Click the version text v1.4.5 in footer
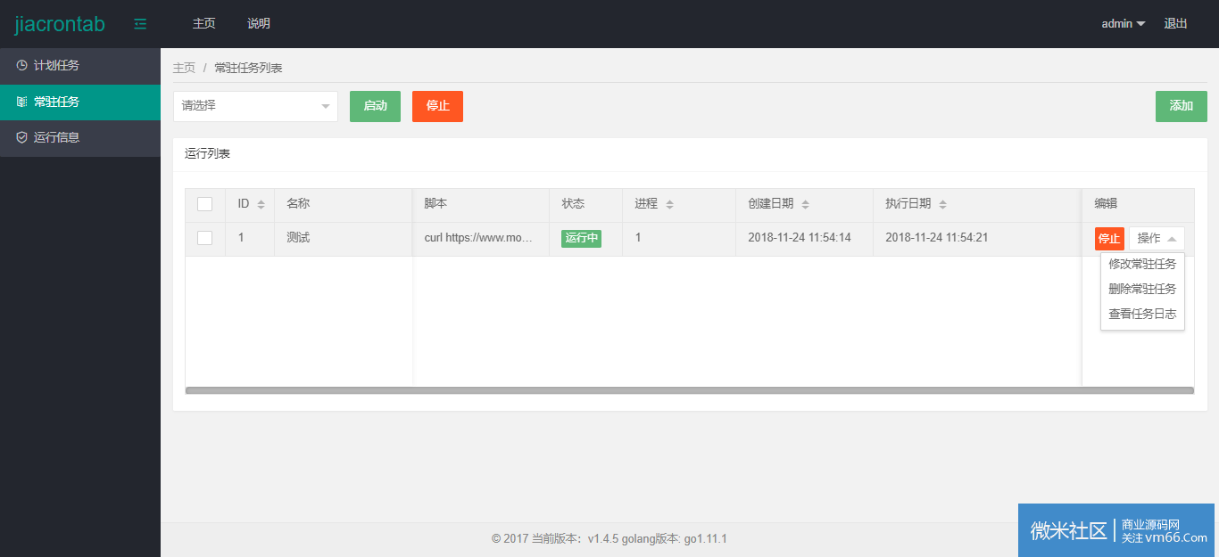This screenshot has width=1219, height=557. 605,538
